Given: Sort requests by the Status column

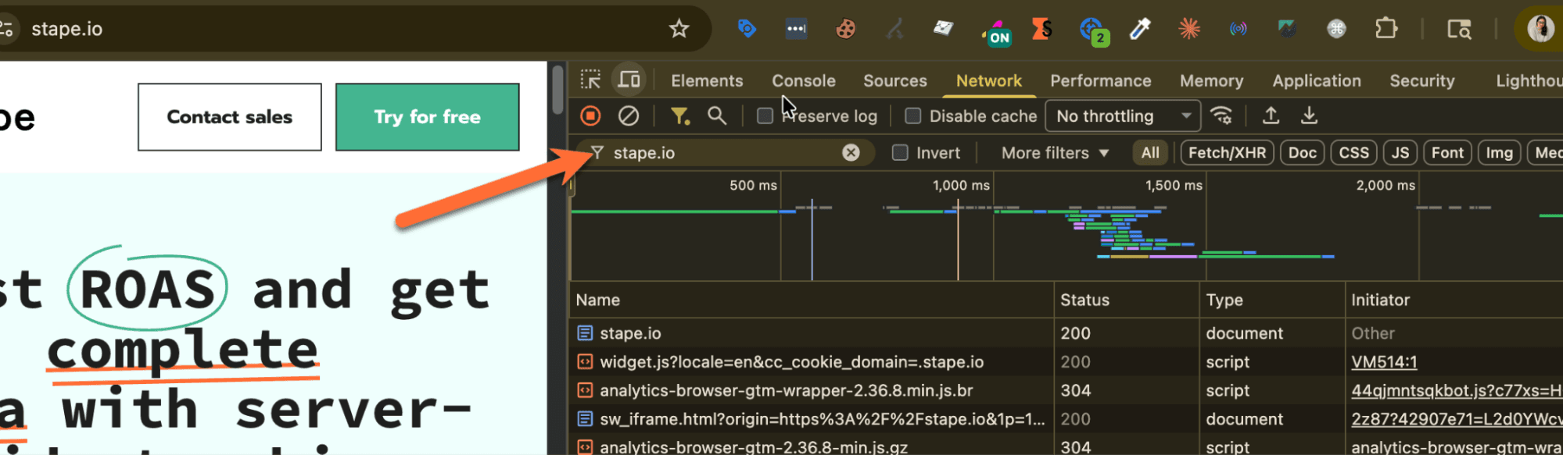Looking at the screenshot, I should pyautogui.click(x=1127, y=300).
